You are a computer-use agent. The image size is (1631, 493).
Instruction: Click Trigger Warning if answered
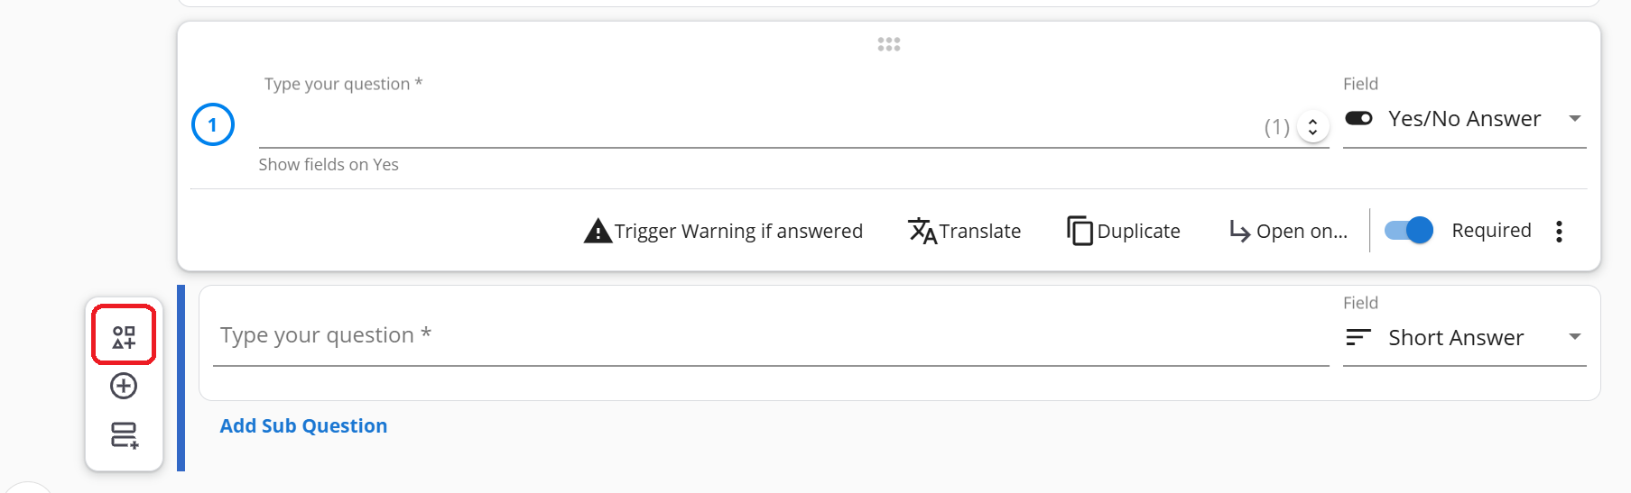738,232
